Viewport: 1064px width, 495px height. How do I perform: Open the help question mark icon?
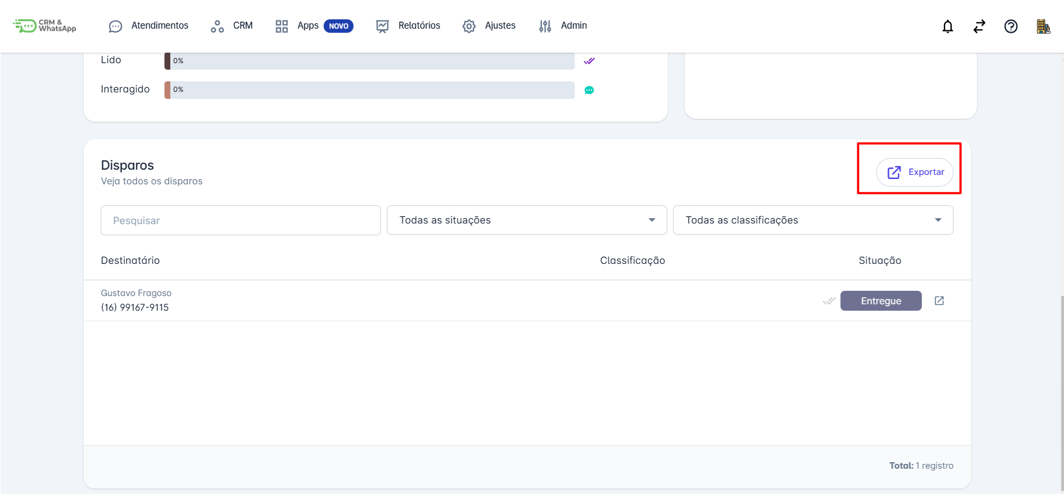point(1011,26)
